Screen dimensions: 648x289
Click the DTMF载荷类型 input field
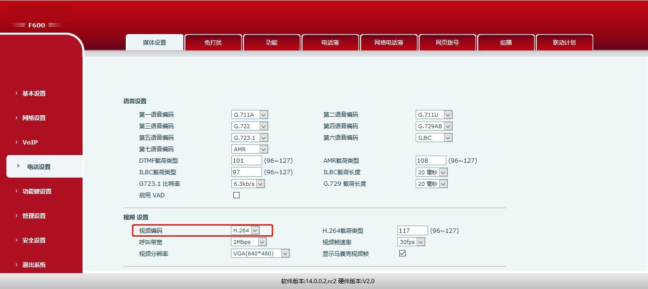[246, 160]
